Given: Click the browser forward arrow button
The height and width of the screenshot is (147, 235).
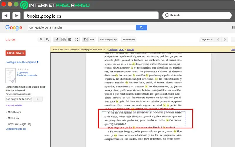Looking at the screenshot, I should coord(16,16).
